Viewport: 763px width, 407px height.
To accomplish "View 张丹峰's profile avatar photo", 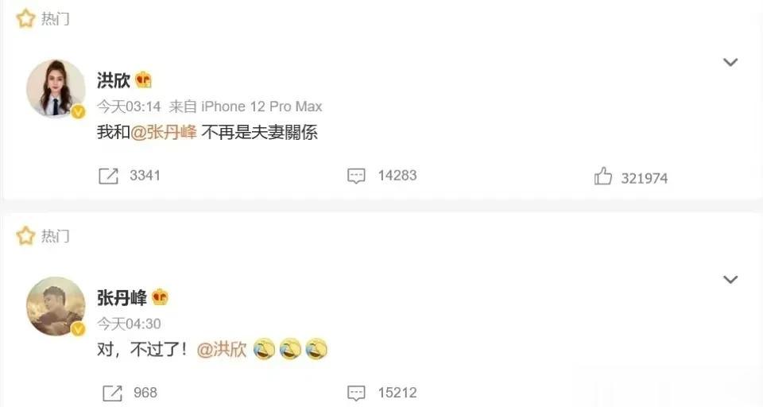I will click(x=56, y=306).
